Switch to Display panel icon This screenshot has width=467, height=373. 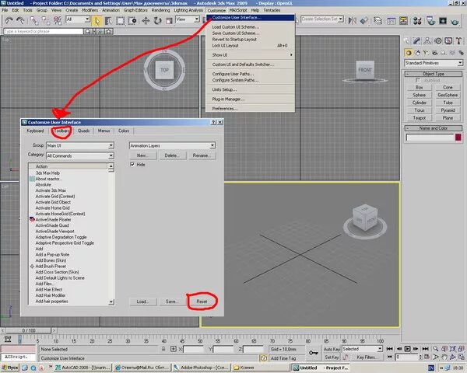pyautogui.click(x=448, y=40)
